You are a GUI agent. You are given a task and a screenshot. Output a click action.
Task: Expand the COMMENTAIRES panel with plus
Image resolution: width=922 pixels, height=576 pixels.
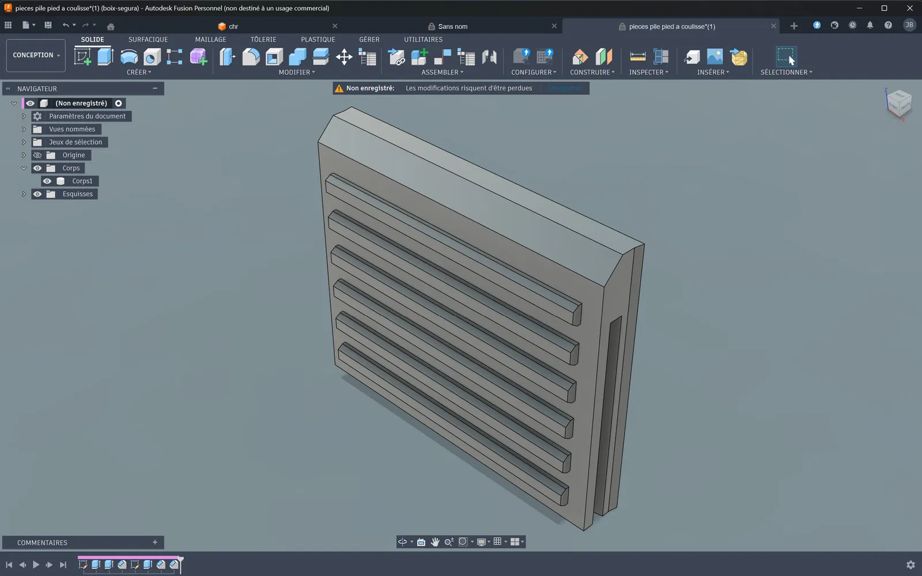[x=155, y=542]
